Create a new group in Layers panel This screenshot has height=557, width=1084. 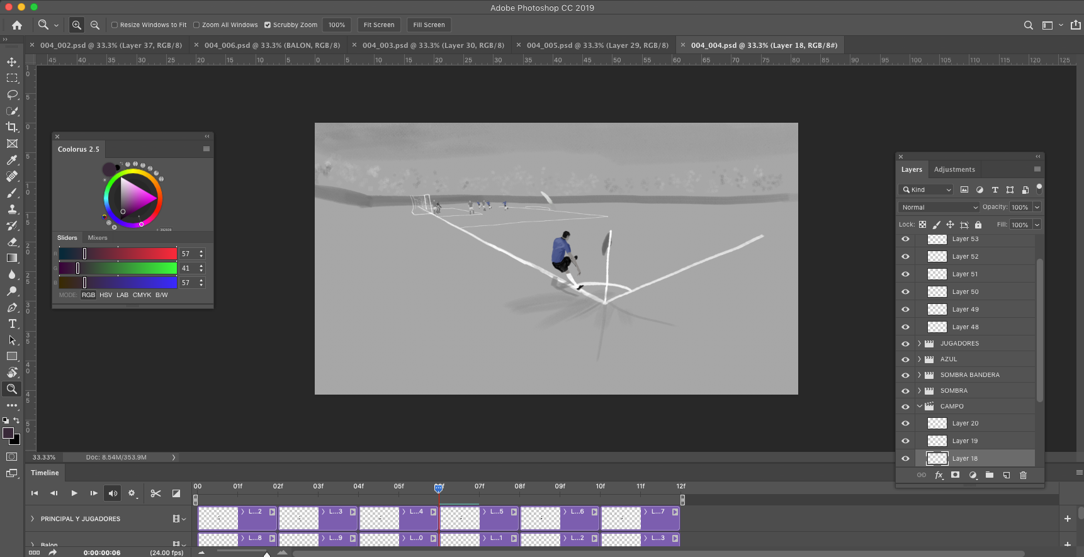click(989, 475)
